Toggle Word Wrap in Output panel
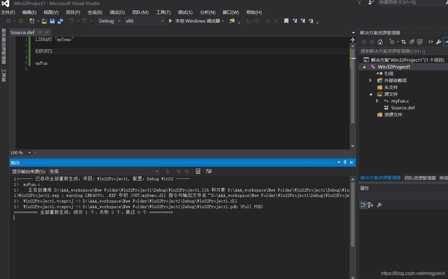 point(209,171)
